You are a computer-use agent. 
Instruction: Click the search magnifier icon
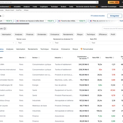tap(97, 2)
